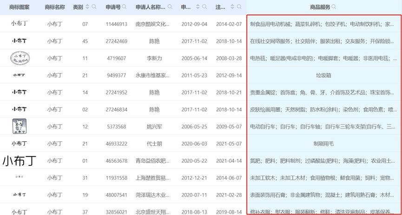This screenshot has width=402, height=215.
Task: Click the date 2009-05-07
Action: 229,126
